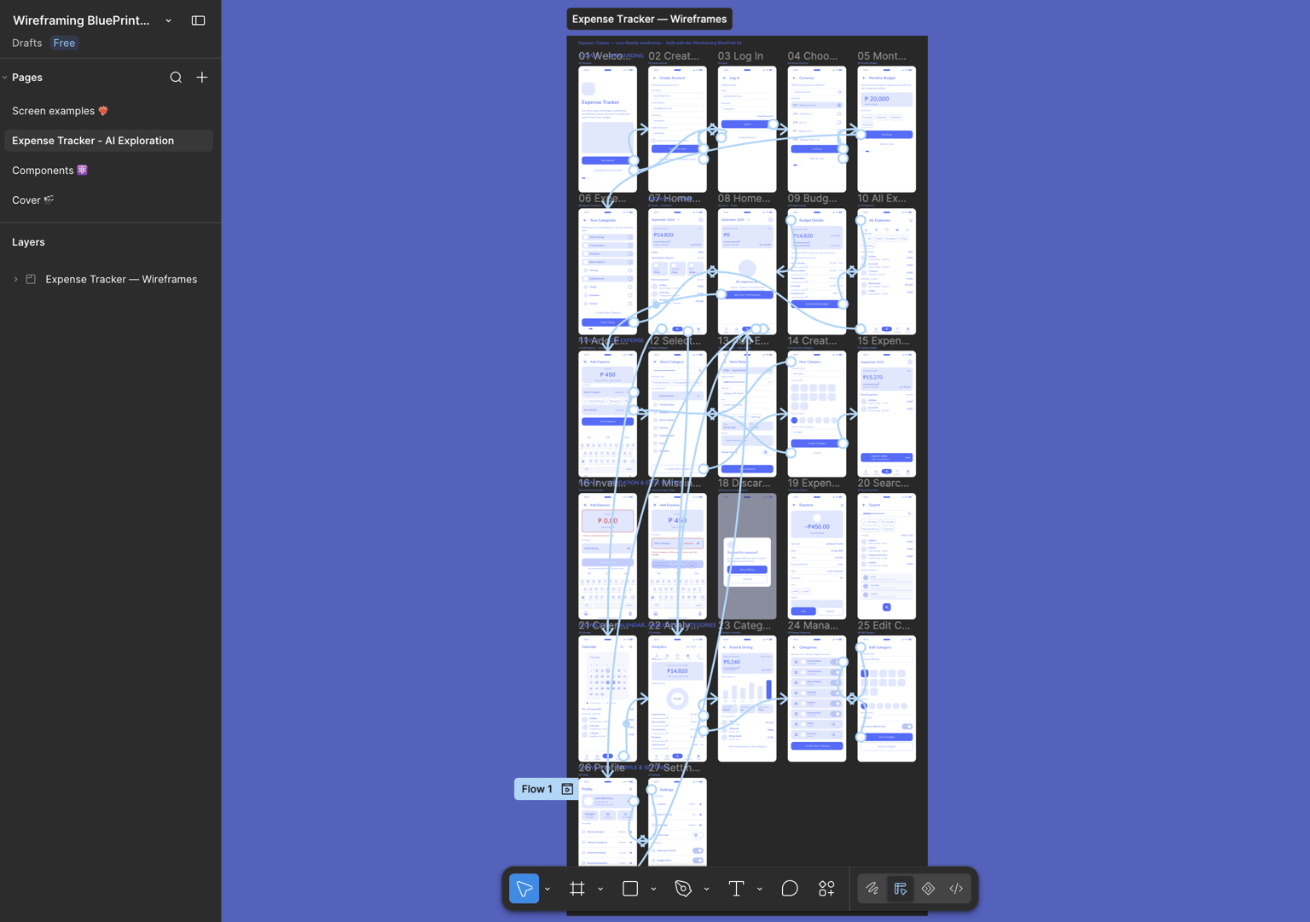Open the Pen tools dropdown arrow
Image resolution: width=1310 pixels, height=922 pixels.
click(x=707, y=890)
